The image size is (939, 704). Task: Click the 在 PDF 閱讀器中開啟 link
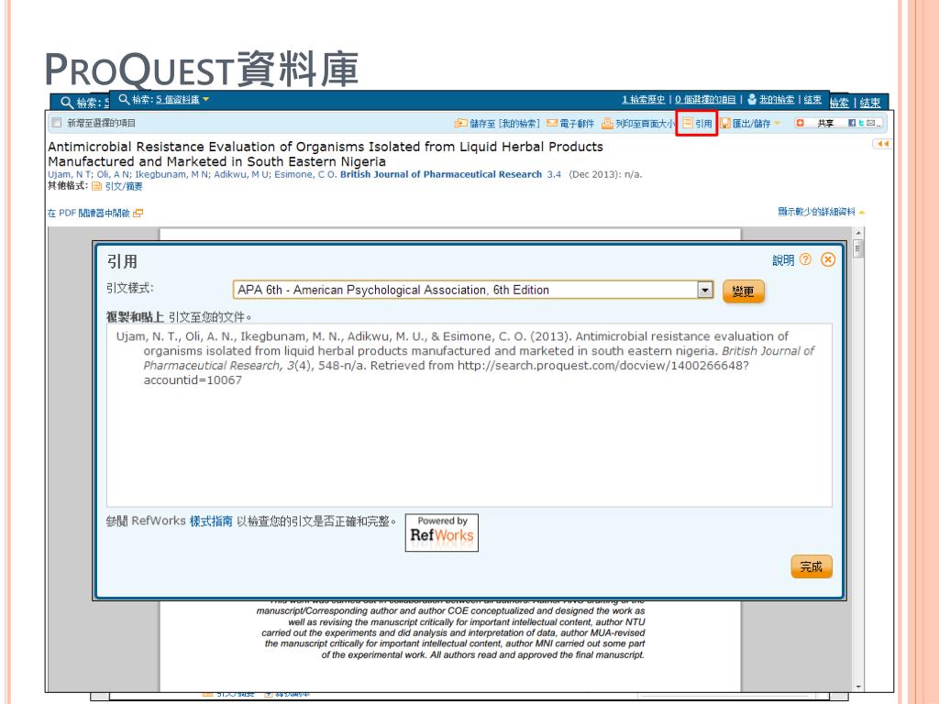(89, 213)
